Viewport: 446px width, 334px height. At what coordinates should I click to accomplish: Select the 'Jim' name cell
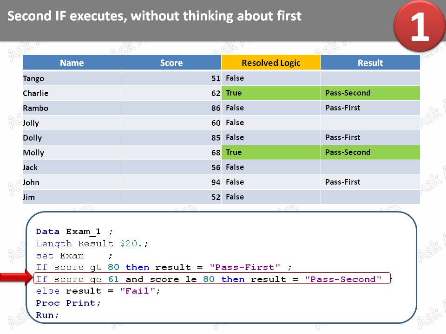tap(72, 197)
